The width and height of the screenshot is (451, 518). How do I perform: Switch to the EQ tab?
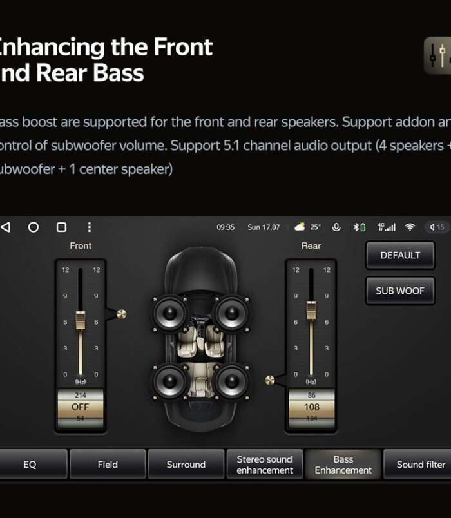click(30, 464)
